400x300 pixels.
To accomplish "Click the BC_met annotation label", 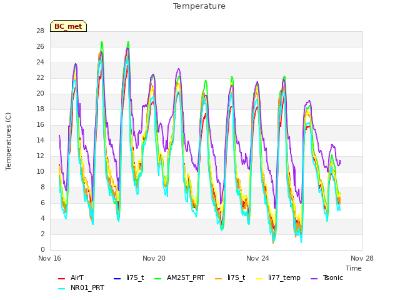I will [68, 26].
